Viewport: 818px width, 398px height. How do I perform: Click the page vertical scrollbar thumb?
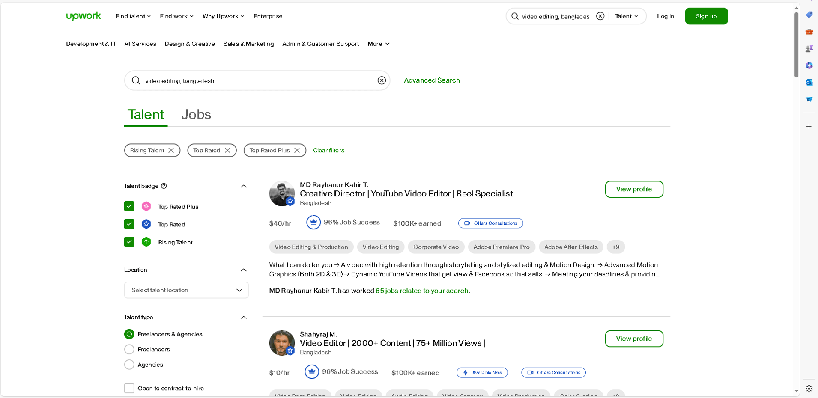[x=796, y=45]
